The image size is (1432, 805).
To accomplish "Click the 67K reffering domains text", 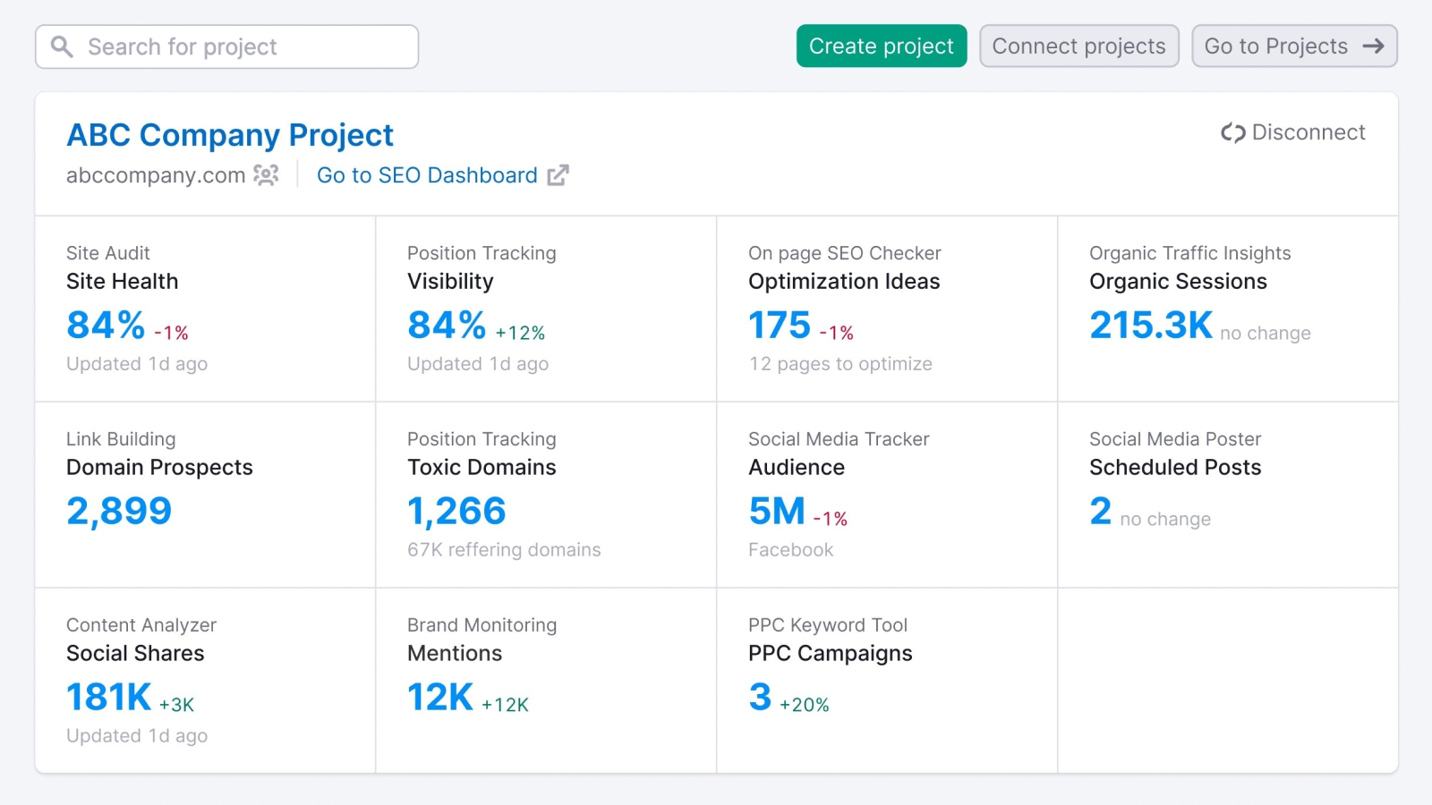I will (x=504, y=550).
